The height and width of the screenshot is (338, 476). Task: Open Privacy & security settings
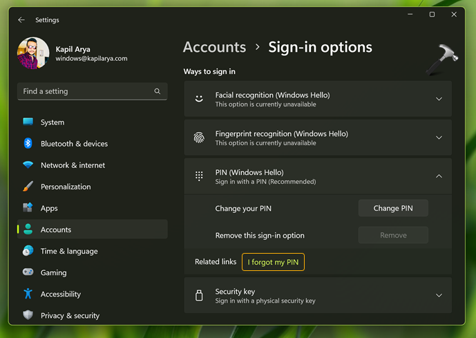tap(70, 315)
